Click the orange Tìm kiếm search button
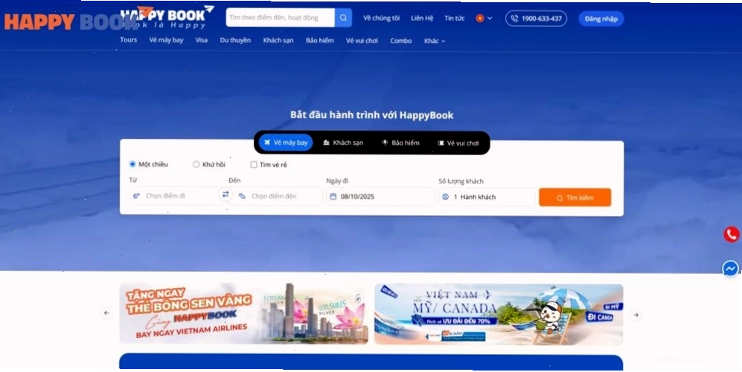This screenshot has height=372, width=742. coord(575,198)
